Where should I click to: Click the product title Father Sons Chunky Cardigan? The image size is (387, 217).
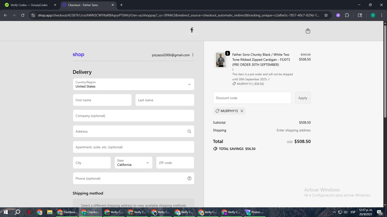(x=261, y=60)
